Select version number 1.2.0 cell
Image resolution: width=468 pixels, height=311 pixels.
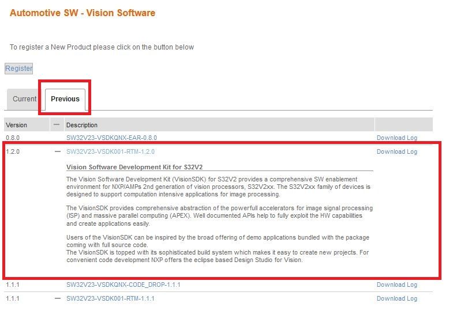click(13, 151)
